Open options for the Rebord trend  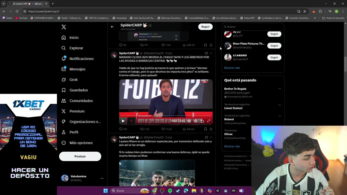pos(279,116)
